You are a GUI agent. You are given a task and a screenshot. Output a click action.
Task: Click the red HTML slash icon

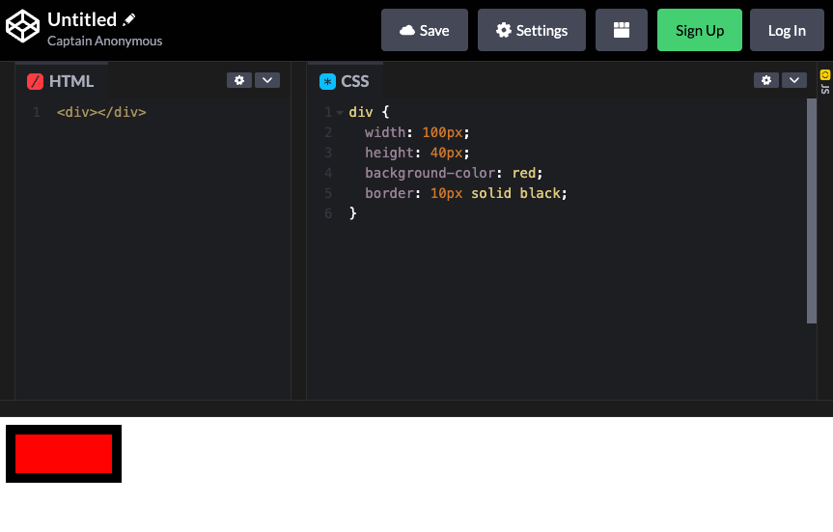36,82
